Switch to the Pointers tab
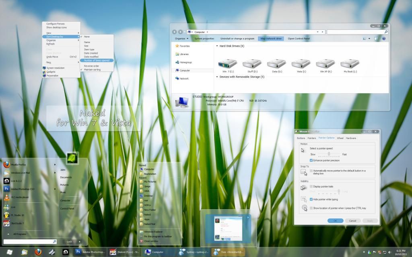This screenshot has width=412, height=257. (312, 138)
